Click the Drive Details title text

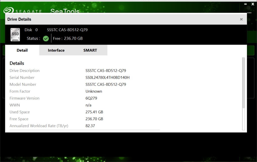(19, 19)
